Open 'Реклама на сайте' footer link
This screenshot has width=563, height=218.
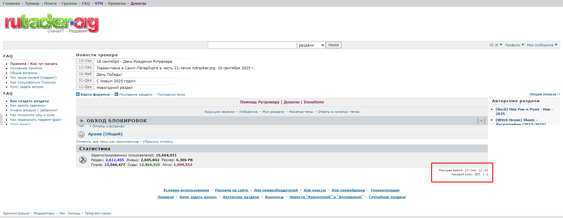click(x=232, y=190)
